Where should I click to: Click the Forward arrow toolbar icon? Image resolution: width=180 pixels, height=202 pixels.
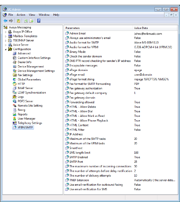(11, 21)
